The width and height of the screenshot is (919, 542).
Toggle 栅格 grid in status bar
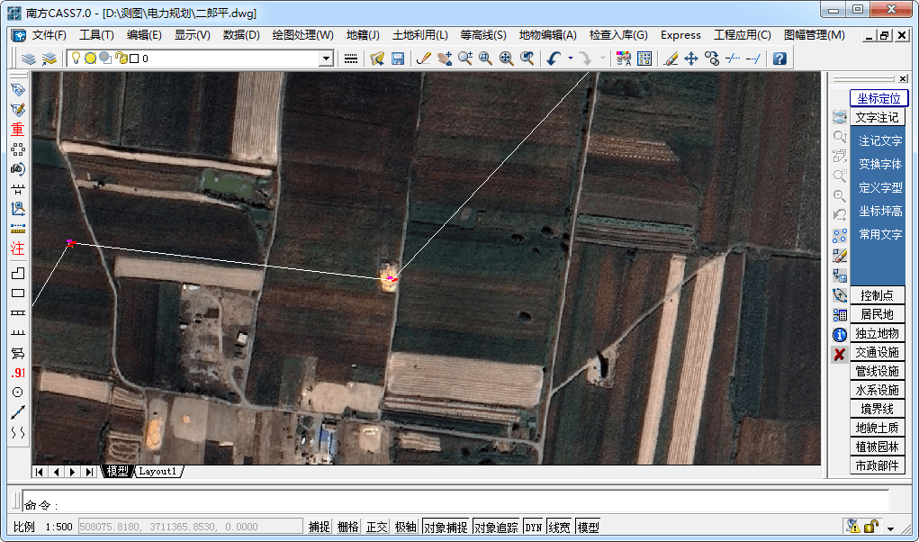click(x=348, y=527)
